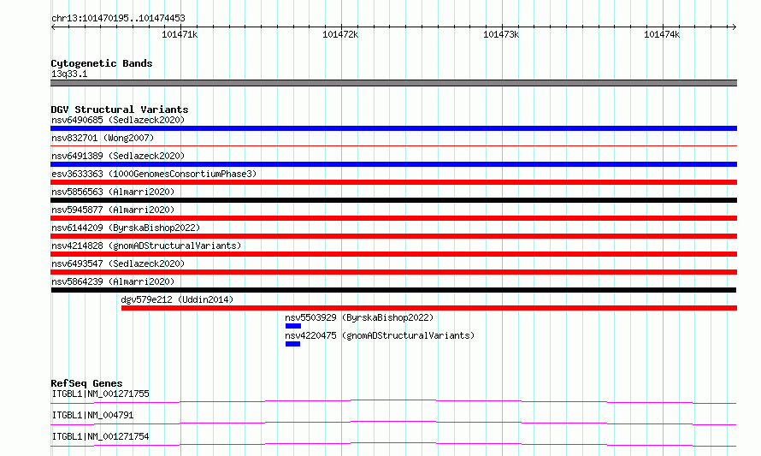This screenshot has width=761, height=456.
Task: Select the red nsv6493547 variant bar
Action: [393, 272]
